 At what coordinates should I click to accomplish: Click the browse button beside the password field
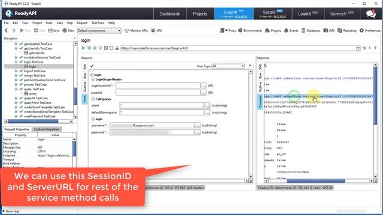coord(197,133)
